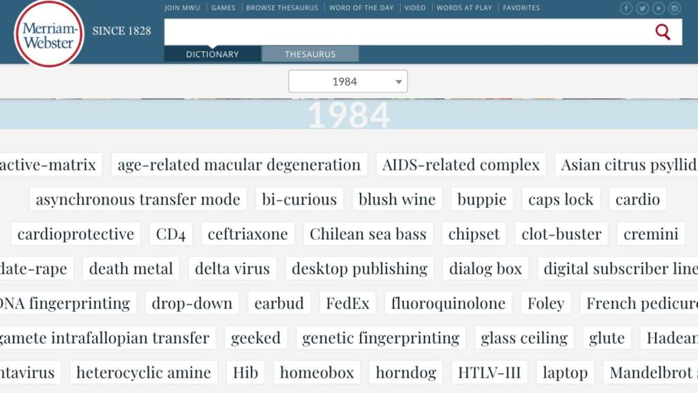
Task: Click the 'laptop' word entry
Action: [x=564, y=373]
